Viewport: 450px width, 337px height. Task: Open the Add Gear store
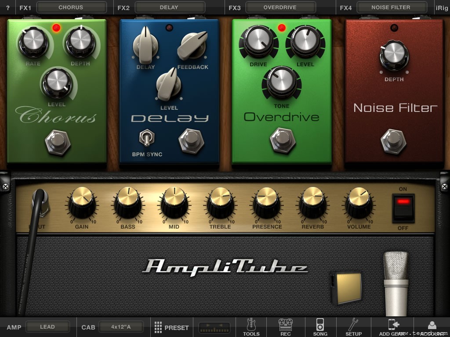pos(392,327)
